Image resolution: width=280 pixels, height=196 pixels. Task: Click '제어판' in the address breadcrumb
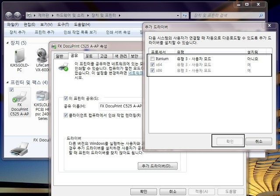44,15
